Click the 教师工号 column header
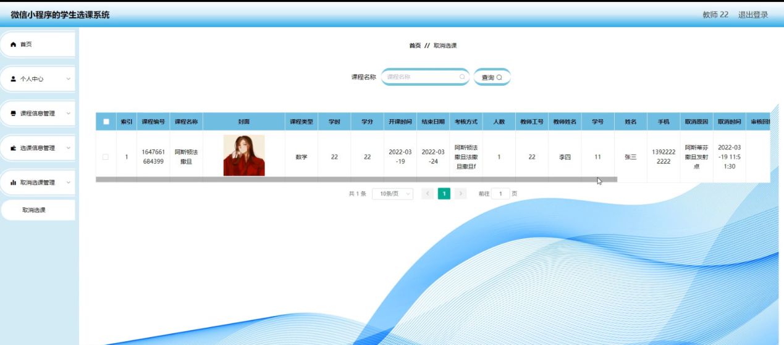The height and width of the screenshot is (345, 784). (532, 122)
